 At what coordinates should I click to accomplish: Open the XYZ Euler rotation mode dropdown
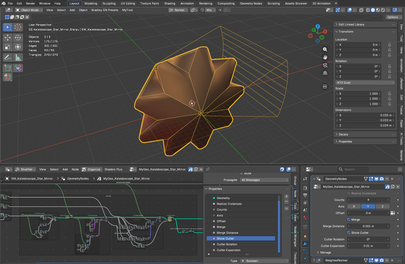point(365,83)
